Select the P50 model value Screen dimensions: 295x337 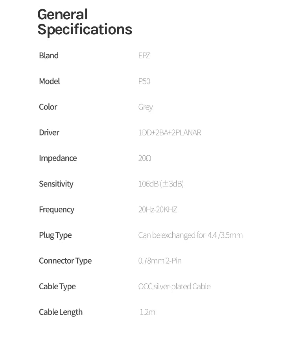coord(144,81)
